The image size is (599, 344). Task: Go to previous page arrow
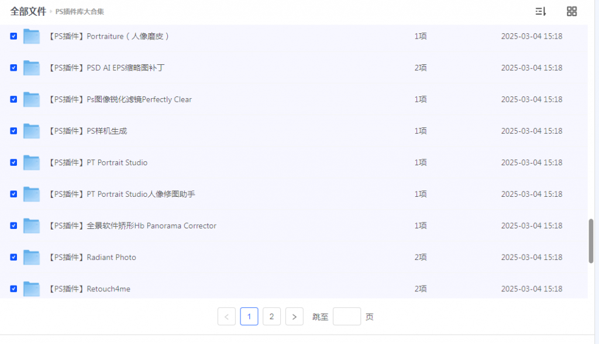click(226, 317)
